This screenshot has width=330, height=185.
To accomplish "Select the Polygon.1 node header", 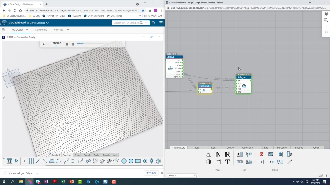I will 244,77.
